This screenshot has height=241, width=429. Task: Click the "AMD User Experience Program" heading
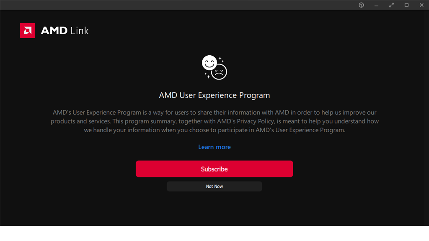pyautogui.click(x=214, y=95)
